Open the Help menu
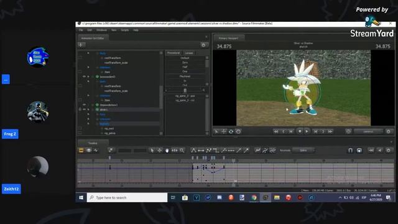Viewport: 398px width, 224px height. click(x=136, y=30)
